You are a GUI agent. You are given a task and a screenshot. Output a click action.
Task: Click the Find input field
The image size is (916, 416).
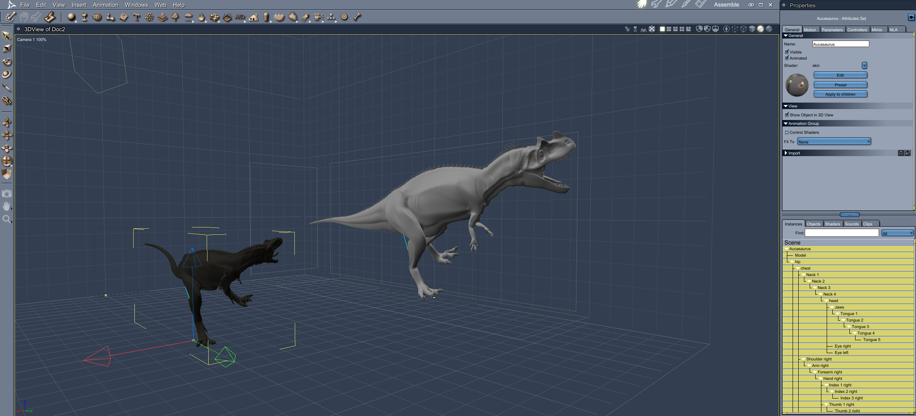842,233
